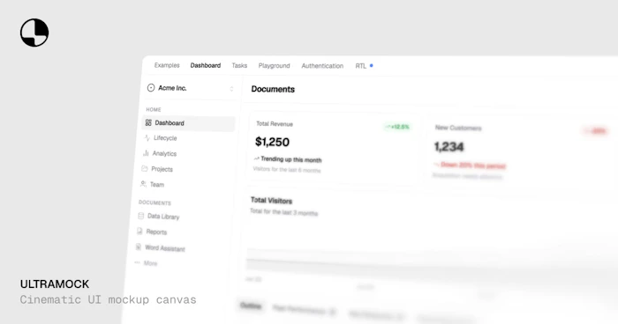This screenshot has width=618, height=324.
Task: Open the Tasks tab
Action: coord(239,65)
